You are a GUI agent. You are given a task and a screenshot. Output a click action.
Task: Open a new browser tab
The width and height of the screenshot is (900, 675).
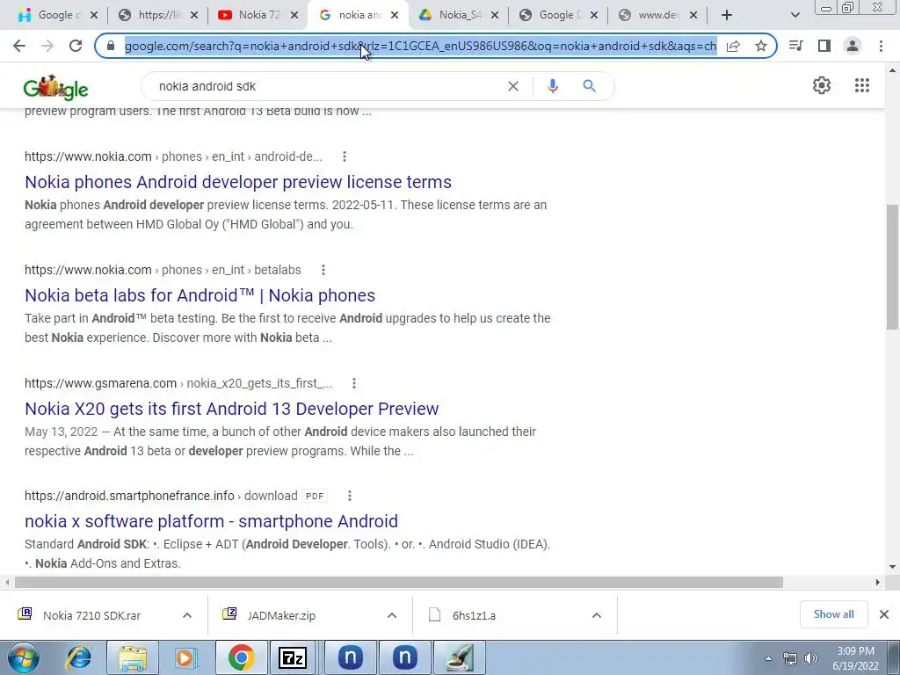tap(727, 15)
